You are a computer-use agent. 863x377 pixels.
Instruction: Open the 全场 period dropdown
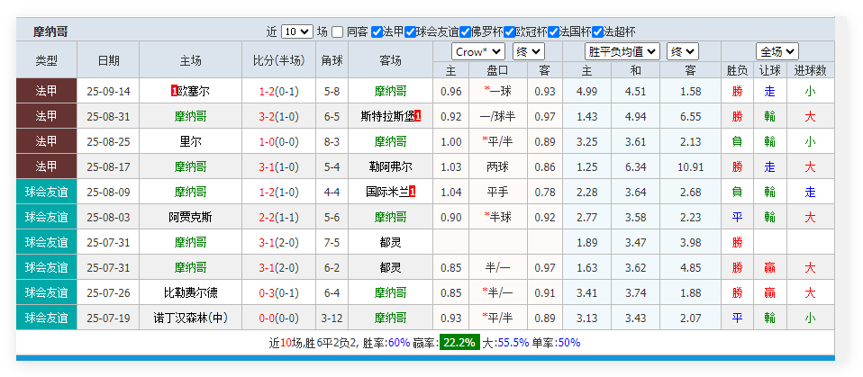click(x=777, y=51)
